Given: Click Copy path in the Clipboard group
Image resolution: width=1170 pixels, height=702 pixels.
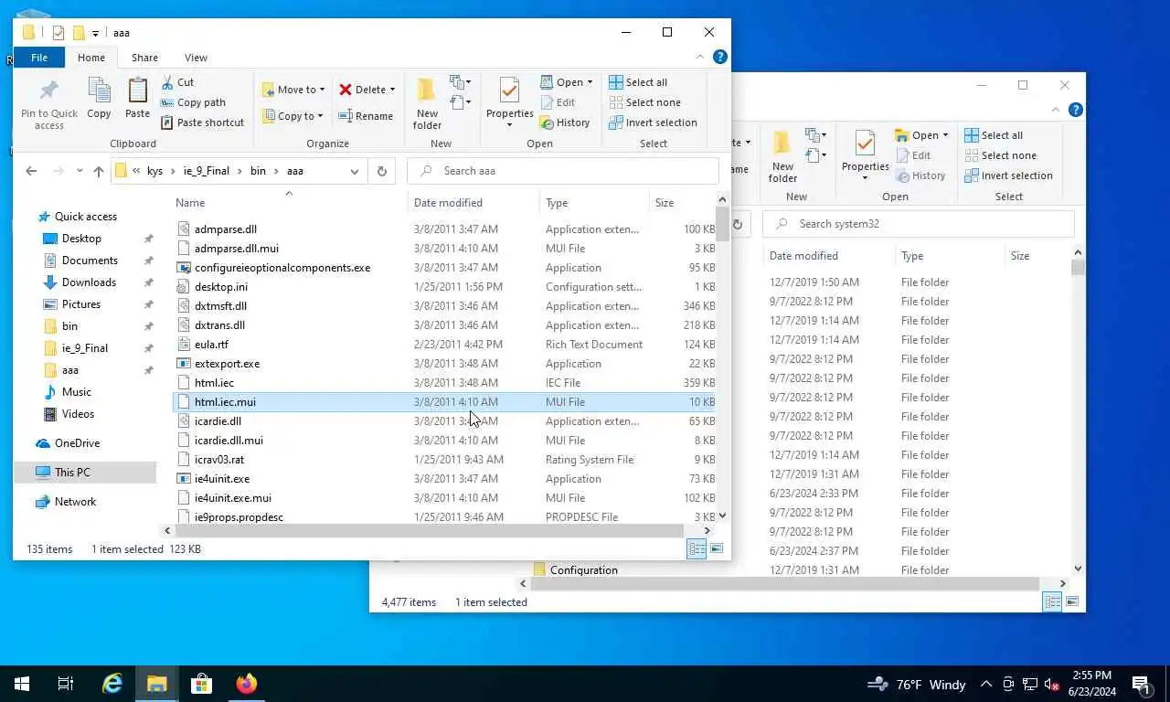Looking at the screenshot, I should [193, 102].
